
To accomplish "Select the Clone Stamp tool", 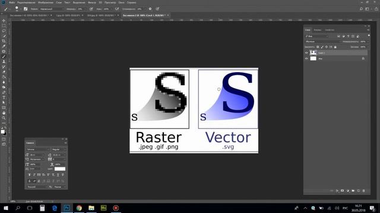I will coord(4,62).
